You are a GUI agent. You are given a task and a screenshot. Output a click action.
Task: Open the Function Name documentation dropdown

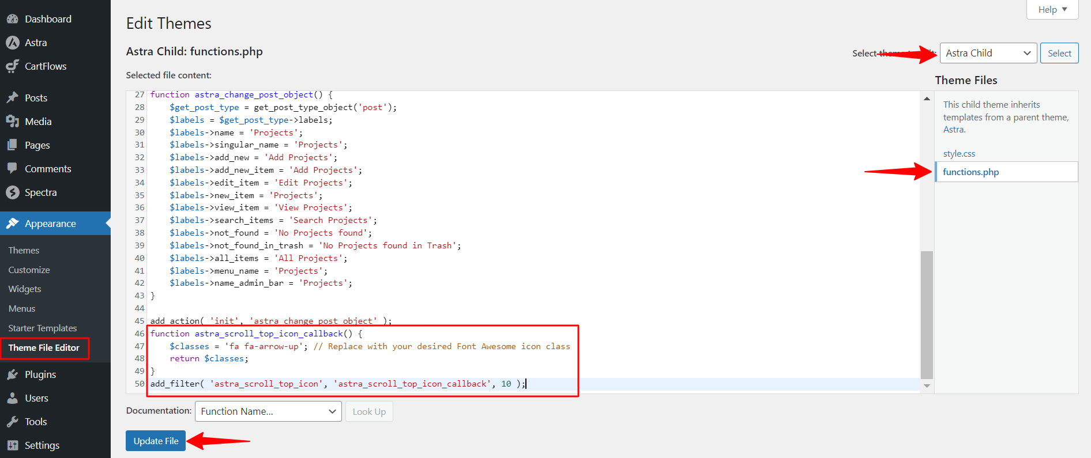(x=268, y=411)
